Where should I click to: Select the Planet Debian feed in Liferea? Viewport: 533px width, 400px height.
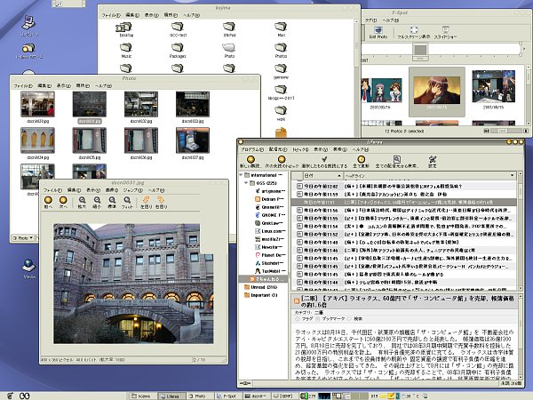point(270,255)
